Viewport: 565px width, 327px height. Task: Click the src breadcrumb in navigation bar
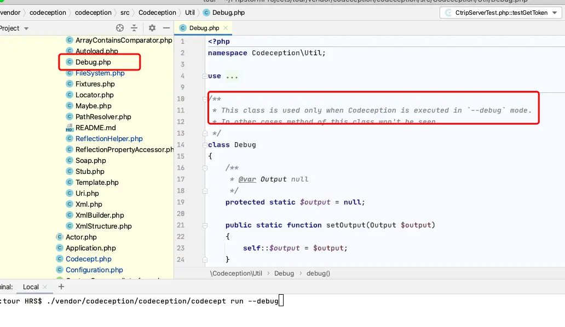[125, 13]
